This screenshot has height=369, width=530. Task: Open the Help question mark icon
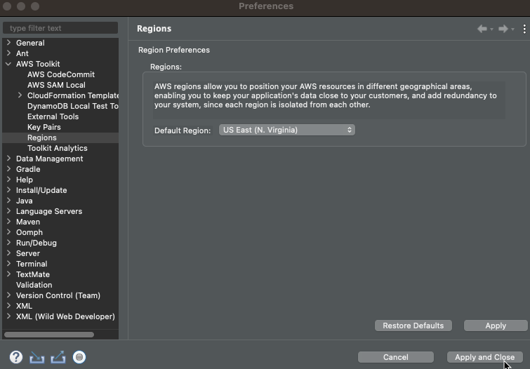[x=16, y=357]
